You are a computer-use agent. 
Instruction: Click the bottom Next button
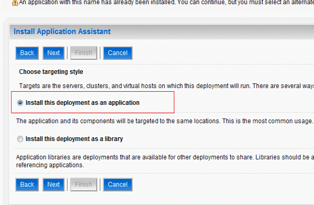click(53, 185)
